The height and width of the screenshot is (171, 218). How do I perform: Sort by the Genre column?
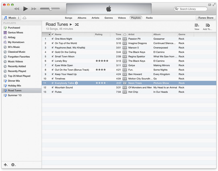coord(186,34)
